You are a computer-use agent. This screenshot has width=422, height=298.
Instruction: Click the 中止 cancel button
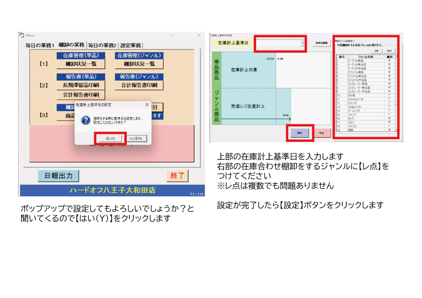coord(321,133)
